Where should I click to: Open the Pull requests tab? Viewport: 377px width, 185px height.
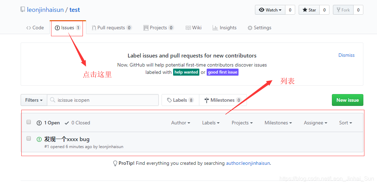[112, 28]
